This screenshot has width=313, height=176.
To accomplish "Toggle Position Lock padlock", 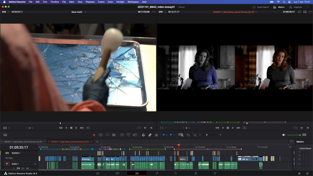I will [x=156, y=135].
